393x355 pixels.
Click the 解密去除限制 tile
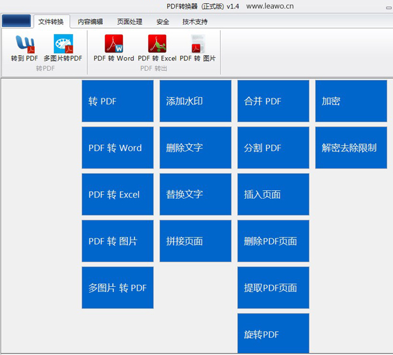point(351,148)
